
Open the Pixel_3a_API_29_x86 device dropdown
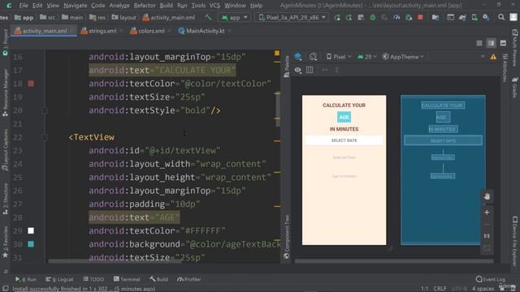pos(292,17)
